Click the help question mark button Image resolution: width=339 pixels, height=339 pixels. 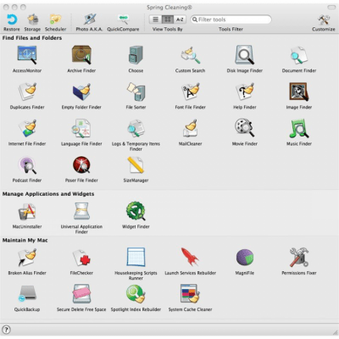[x=6, y=330]
